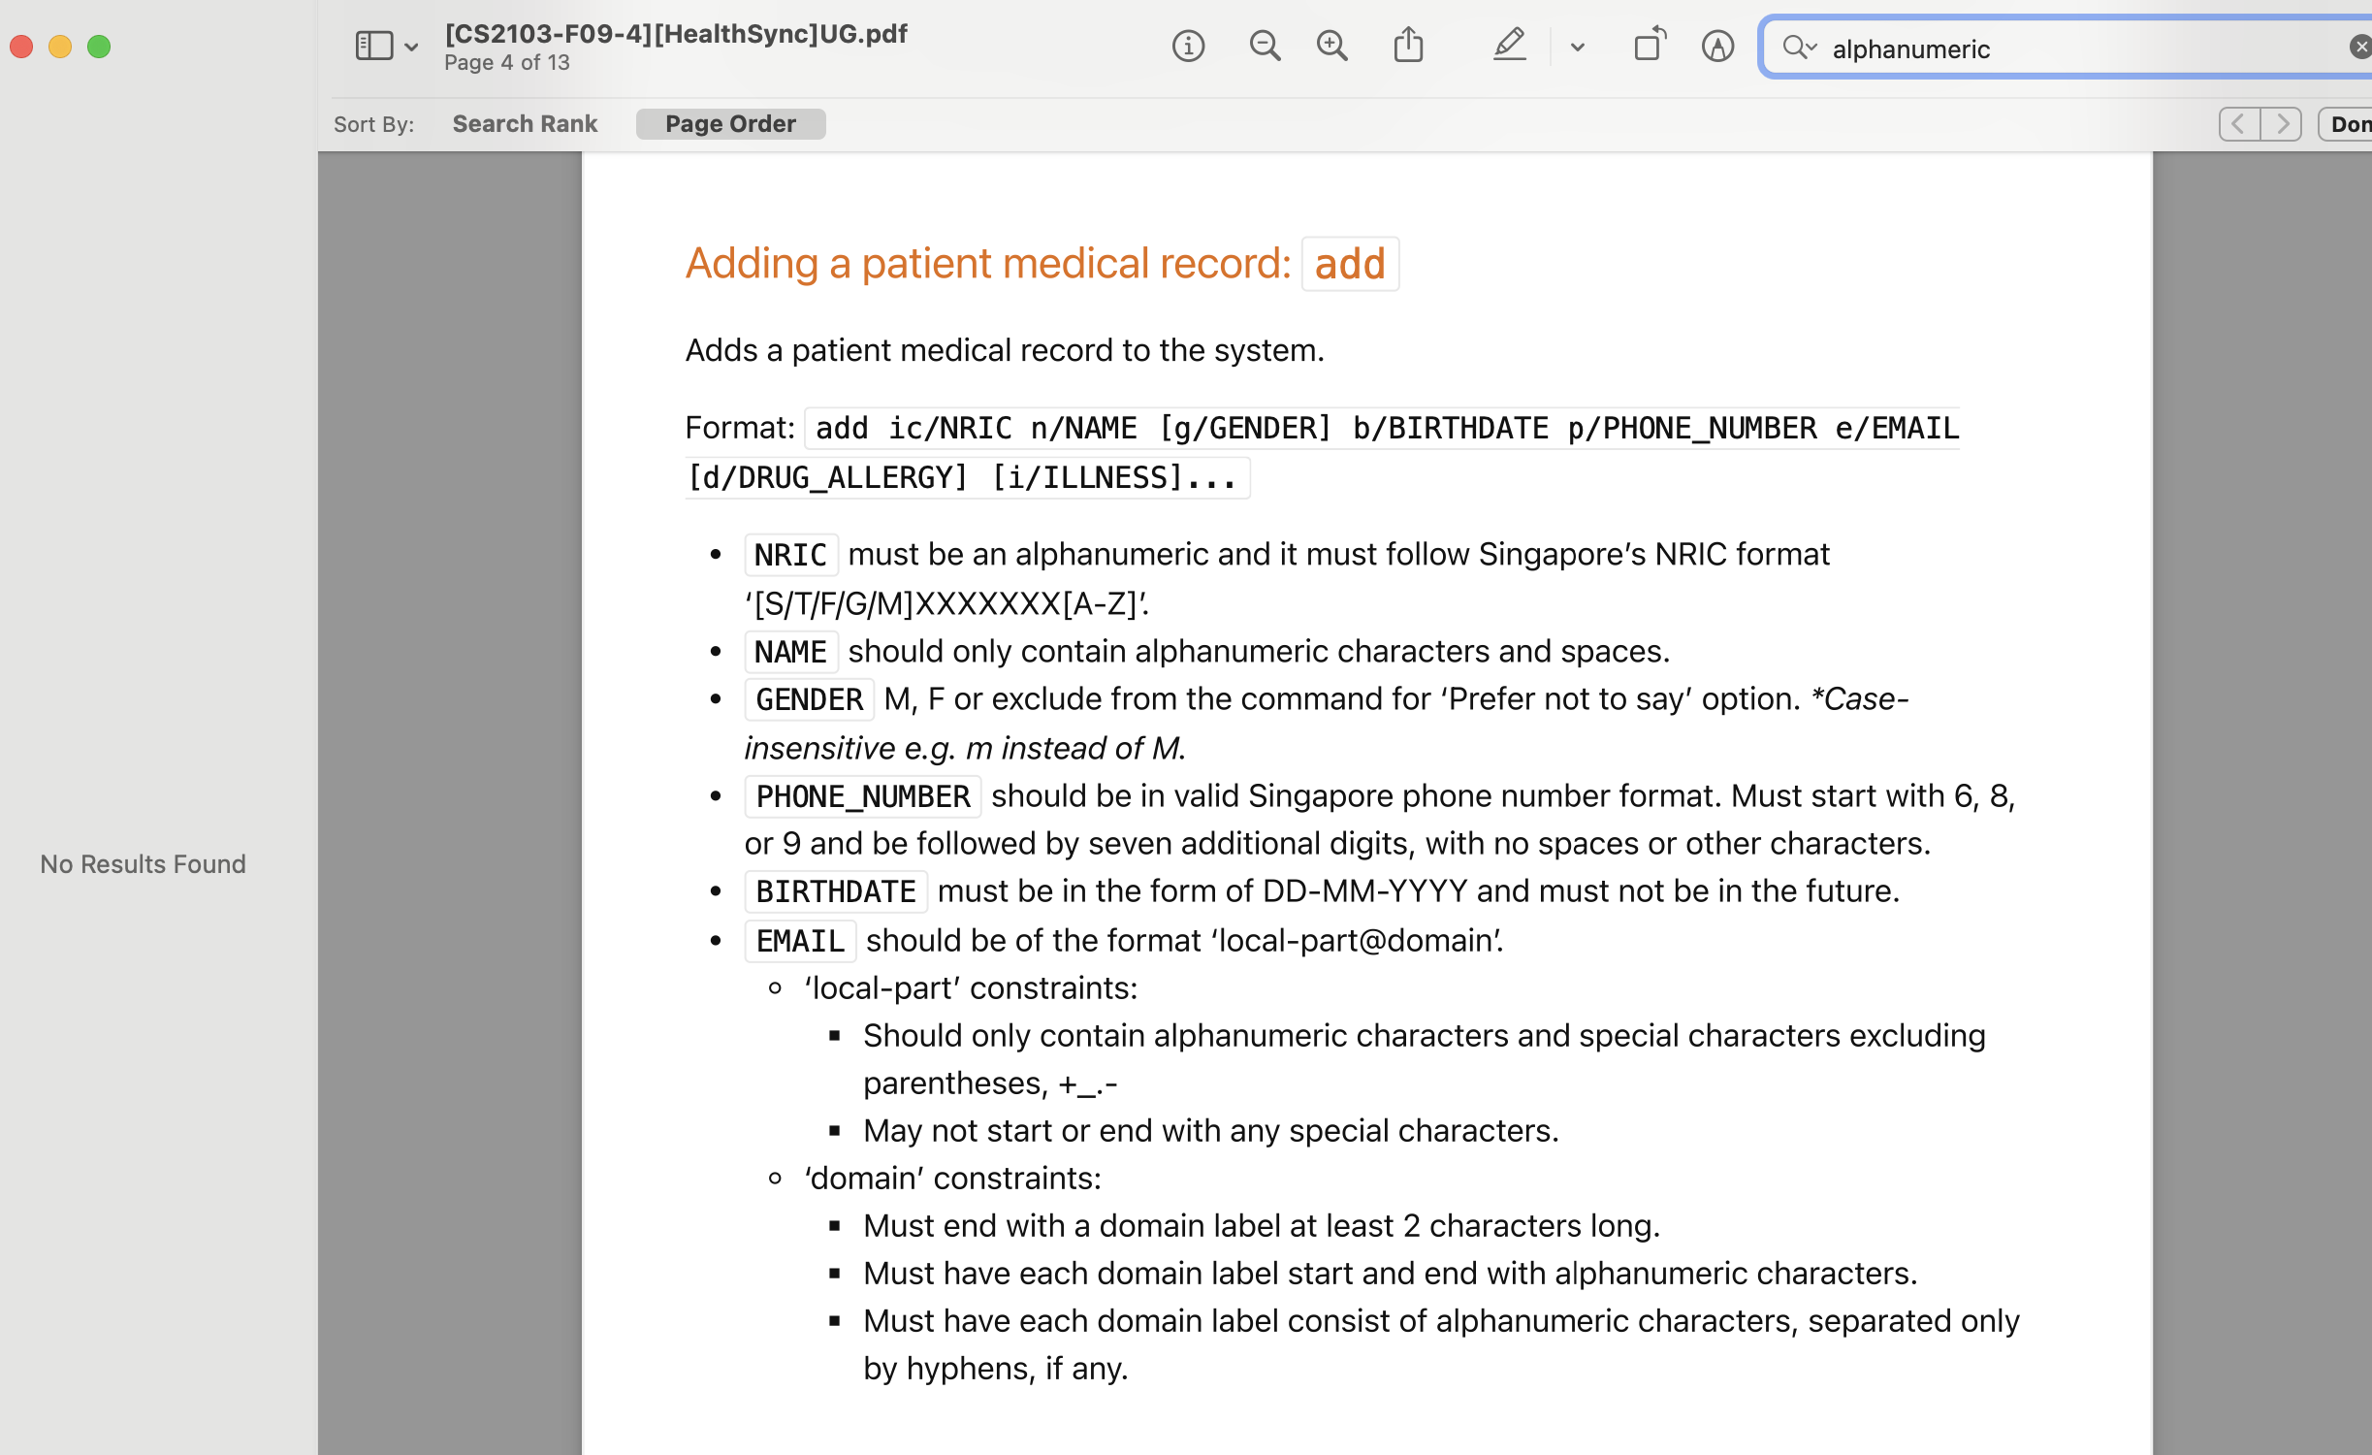Viewport: 2372px width, 1455px height.
Task: Click Done to finish searching
Action: (x=2349, y=124)
